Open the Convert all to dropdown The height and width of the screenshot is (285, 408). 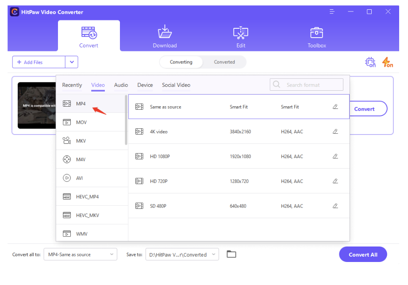(81, 254)
